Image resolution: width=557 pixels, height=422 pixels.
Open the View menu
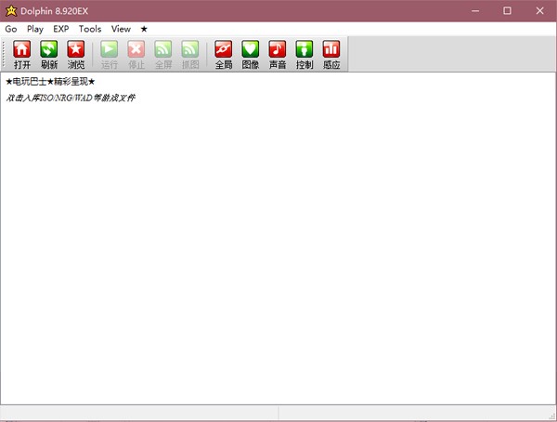click(x=121, y=29)
